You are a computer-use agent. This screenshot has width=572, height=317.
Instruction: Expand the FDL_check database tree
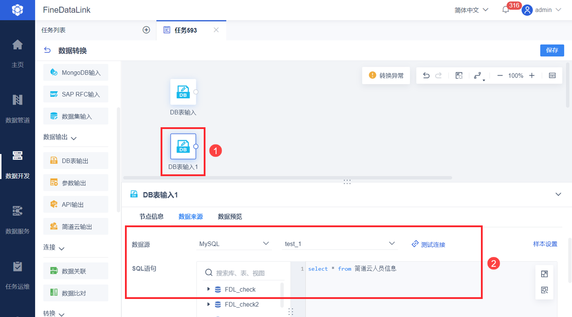pyautogui.click(x=209, y=289)
